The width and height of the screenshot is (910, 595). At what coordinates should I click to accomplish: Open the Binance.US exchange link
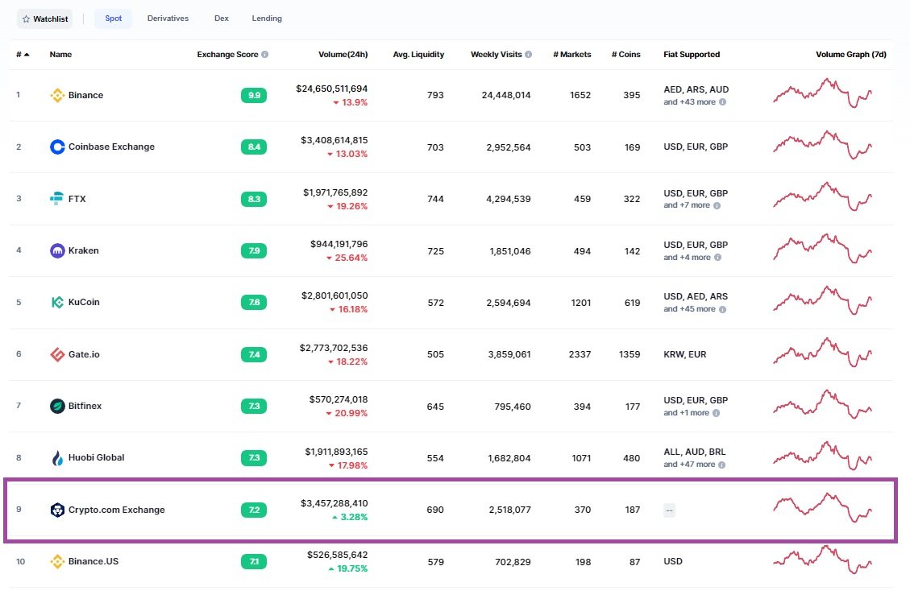point(93,561)
